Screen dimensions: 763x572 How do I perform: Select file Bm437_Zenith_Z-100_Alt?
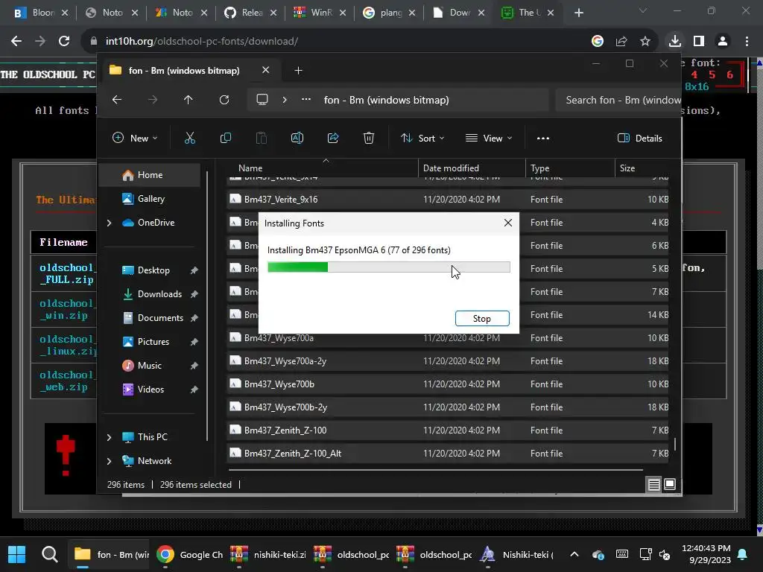pos(448,454)
